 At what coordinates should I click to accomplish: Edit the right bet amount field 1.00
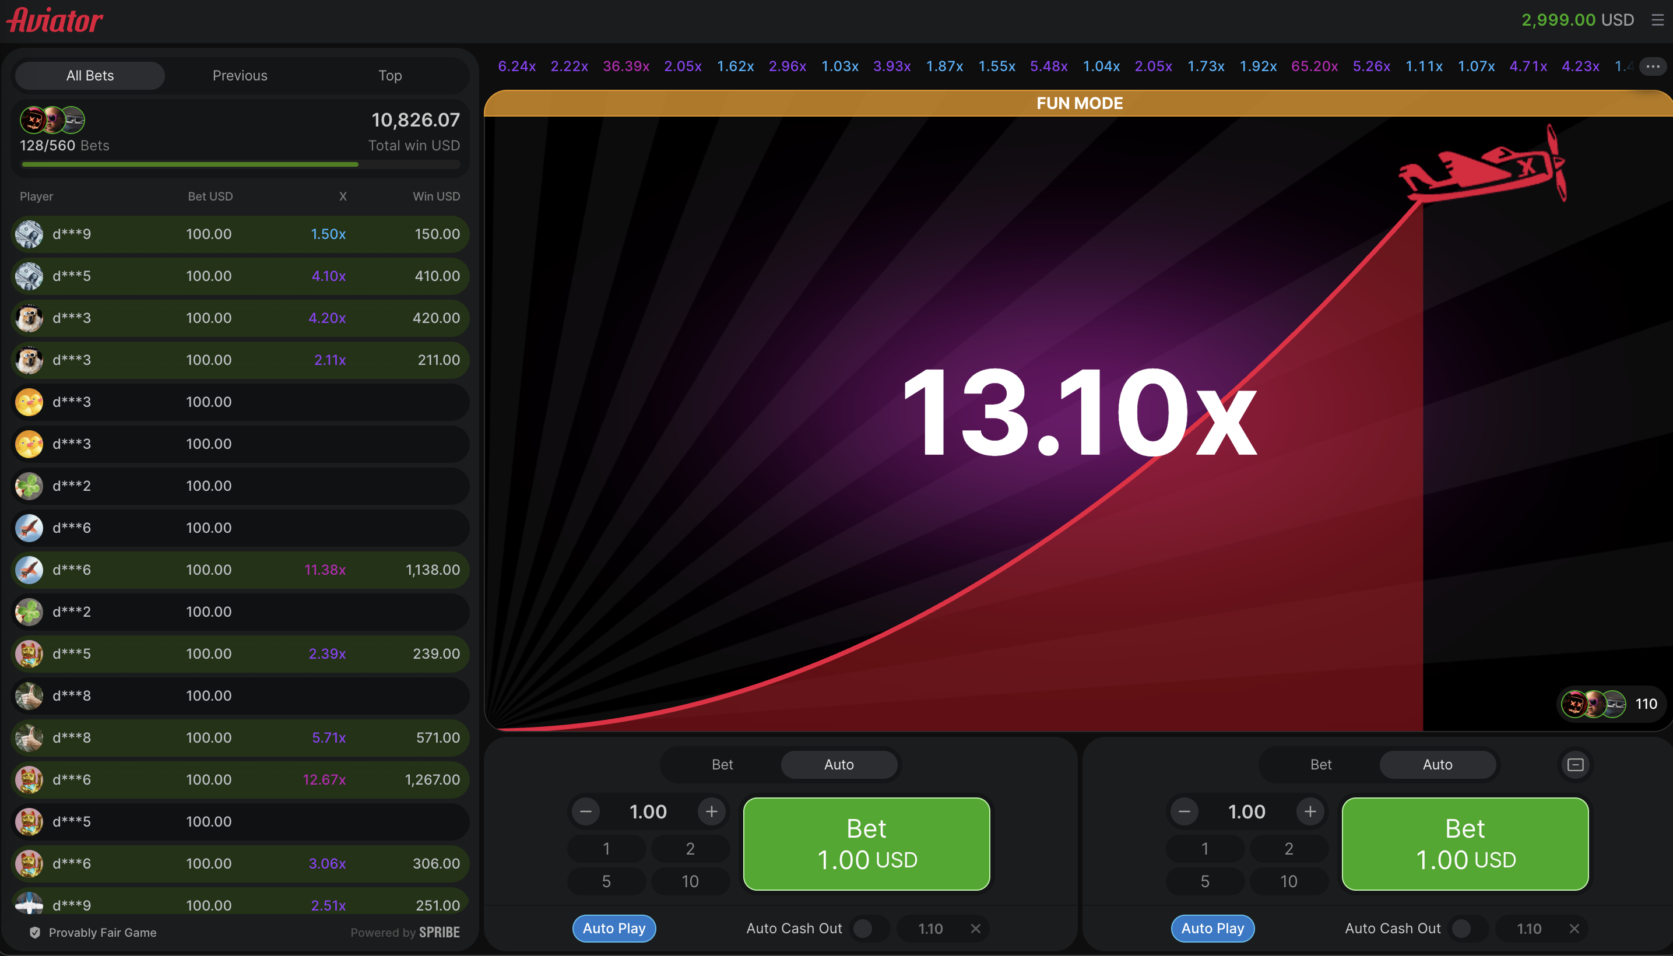[x=1247, y=811]
